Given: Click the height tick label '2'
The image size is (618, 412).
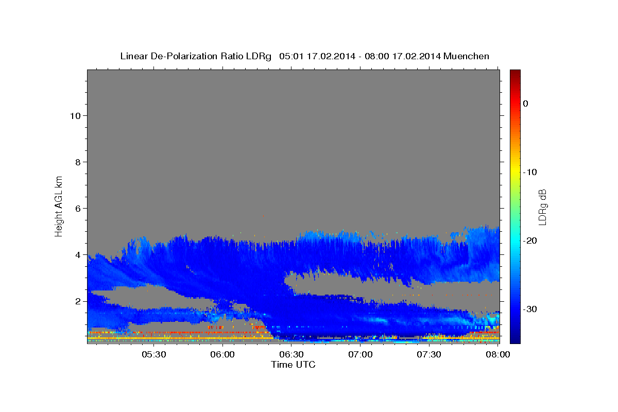Looking at the screenshot, I should (77, 301).
